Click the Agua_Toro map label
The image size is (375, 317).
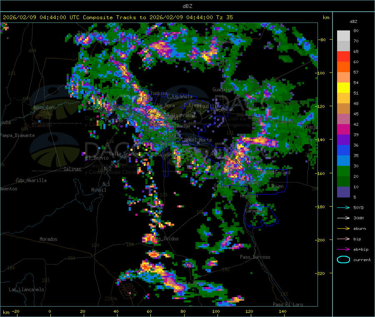(x=45, y=107)
